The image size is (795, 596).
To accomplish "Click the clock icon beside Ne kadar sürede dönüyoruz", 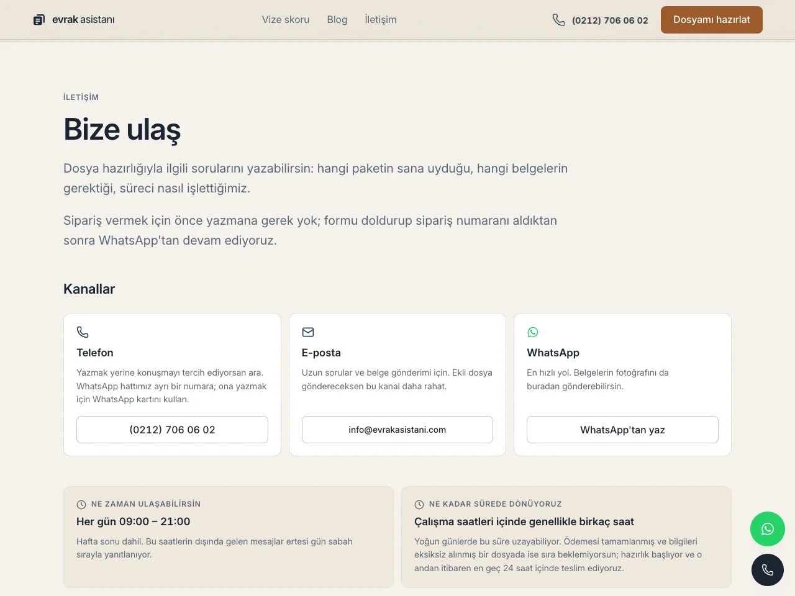I will pos(419,504).
